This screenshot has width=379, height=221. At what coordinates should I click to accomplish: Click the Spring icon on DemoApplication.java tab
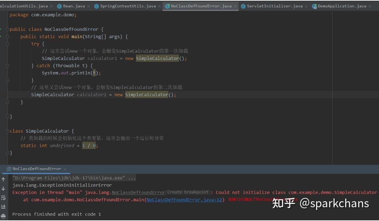pos(314,6)
